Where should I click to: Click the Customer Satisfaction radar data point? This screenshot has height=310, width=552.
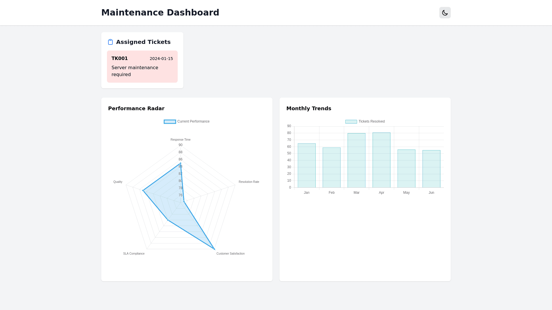tap(214, 249)
